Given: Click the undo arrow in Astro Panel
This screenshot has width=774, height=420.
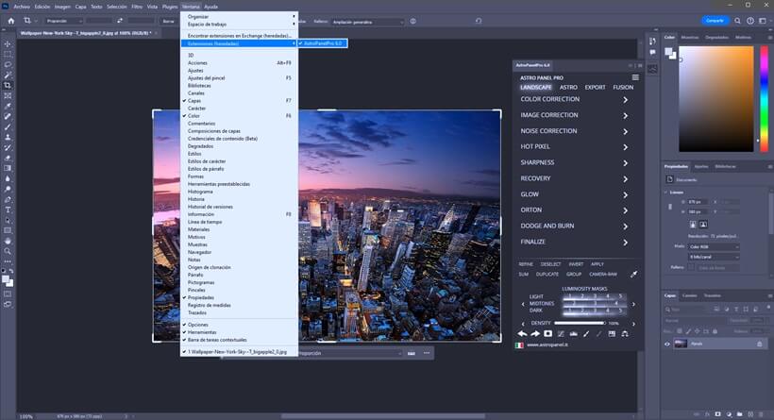Looking at the screenshot, I should [x=522, y=333].
